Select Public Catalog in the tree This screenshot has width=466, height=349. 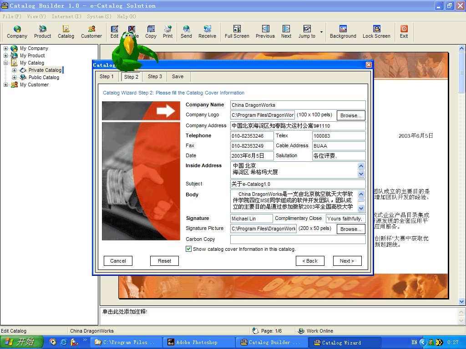pyautogui.click(x=44, y=77)
